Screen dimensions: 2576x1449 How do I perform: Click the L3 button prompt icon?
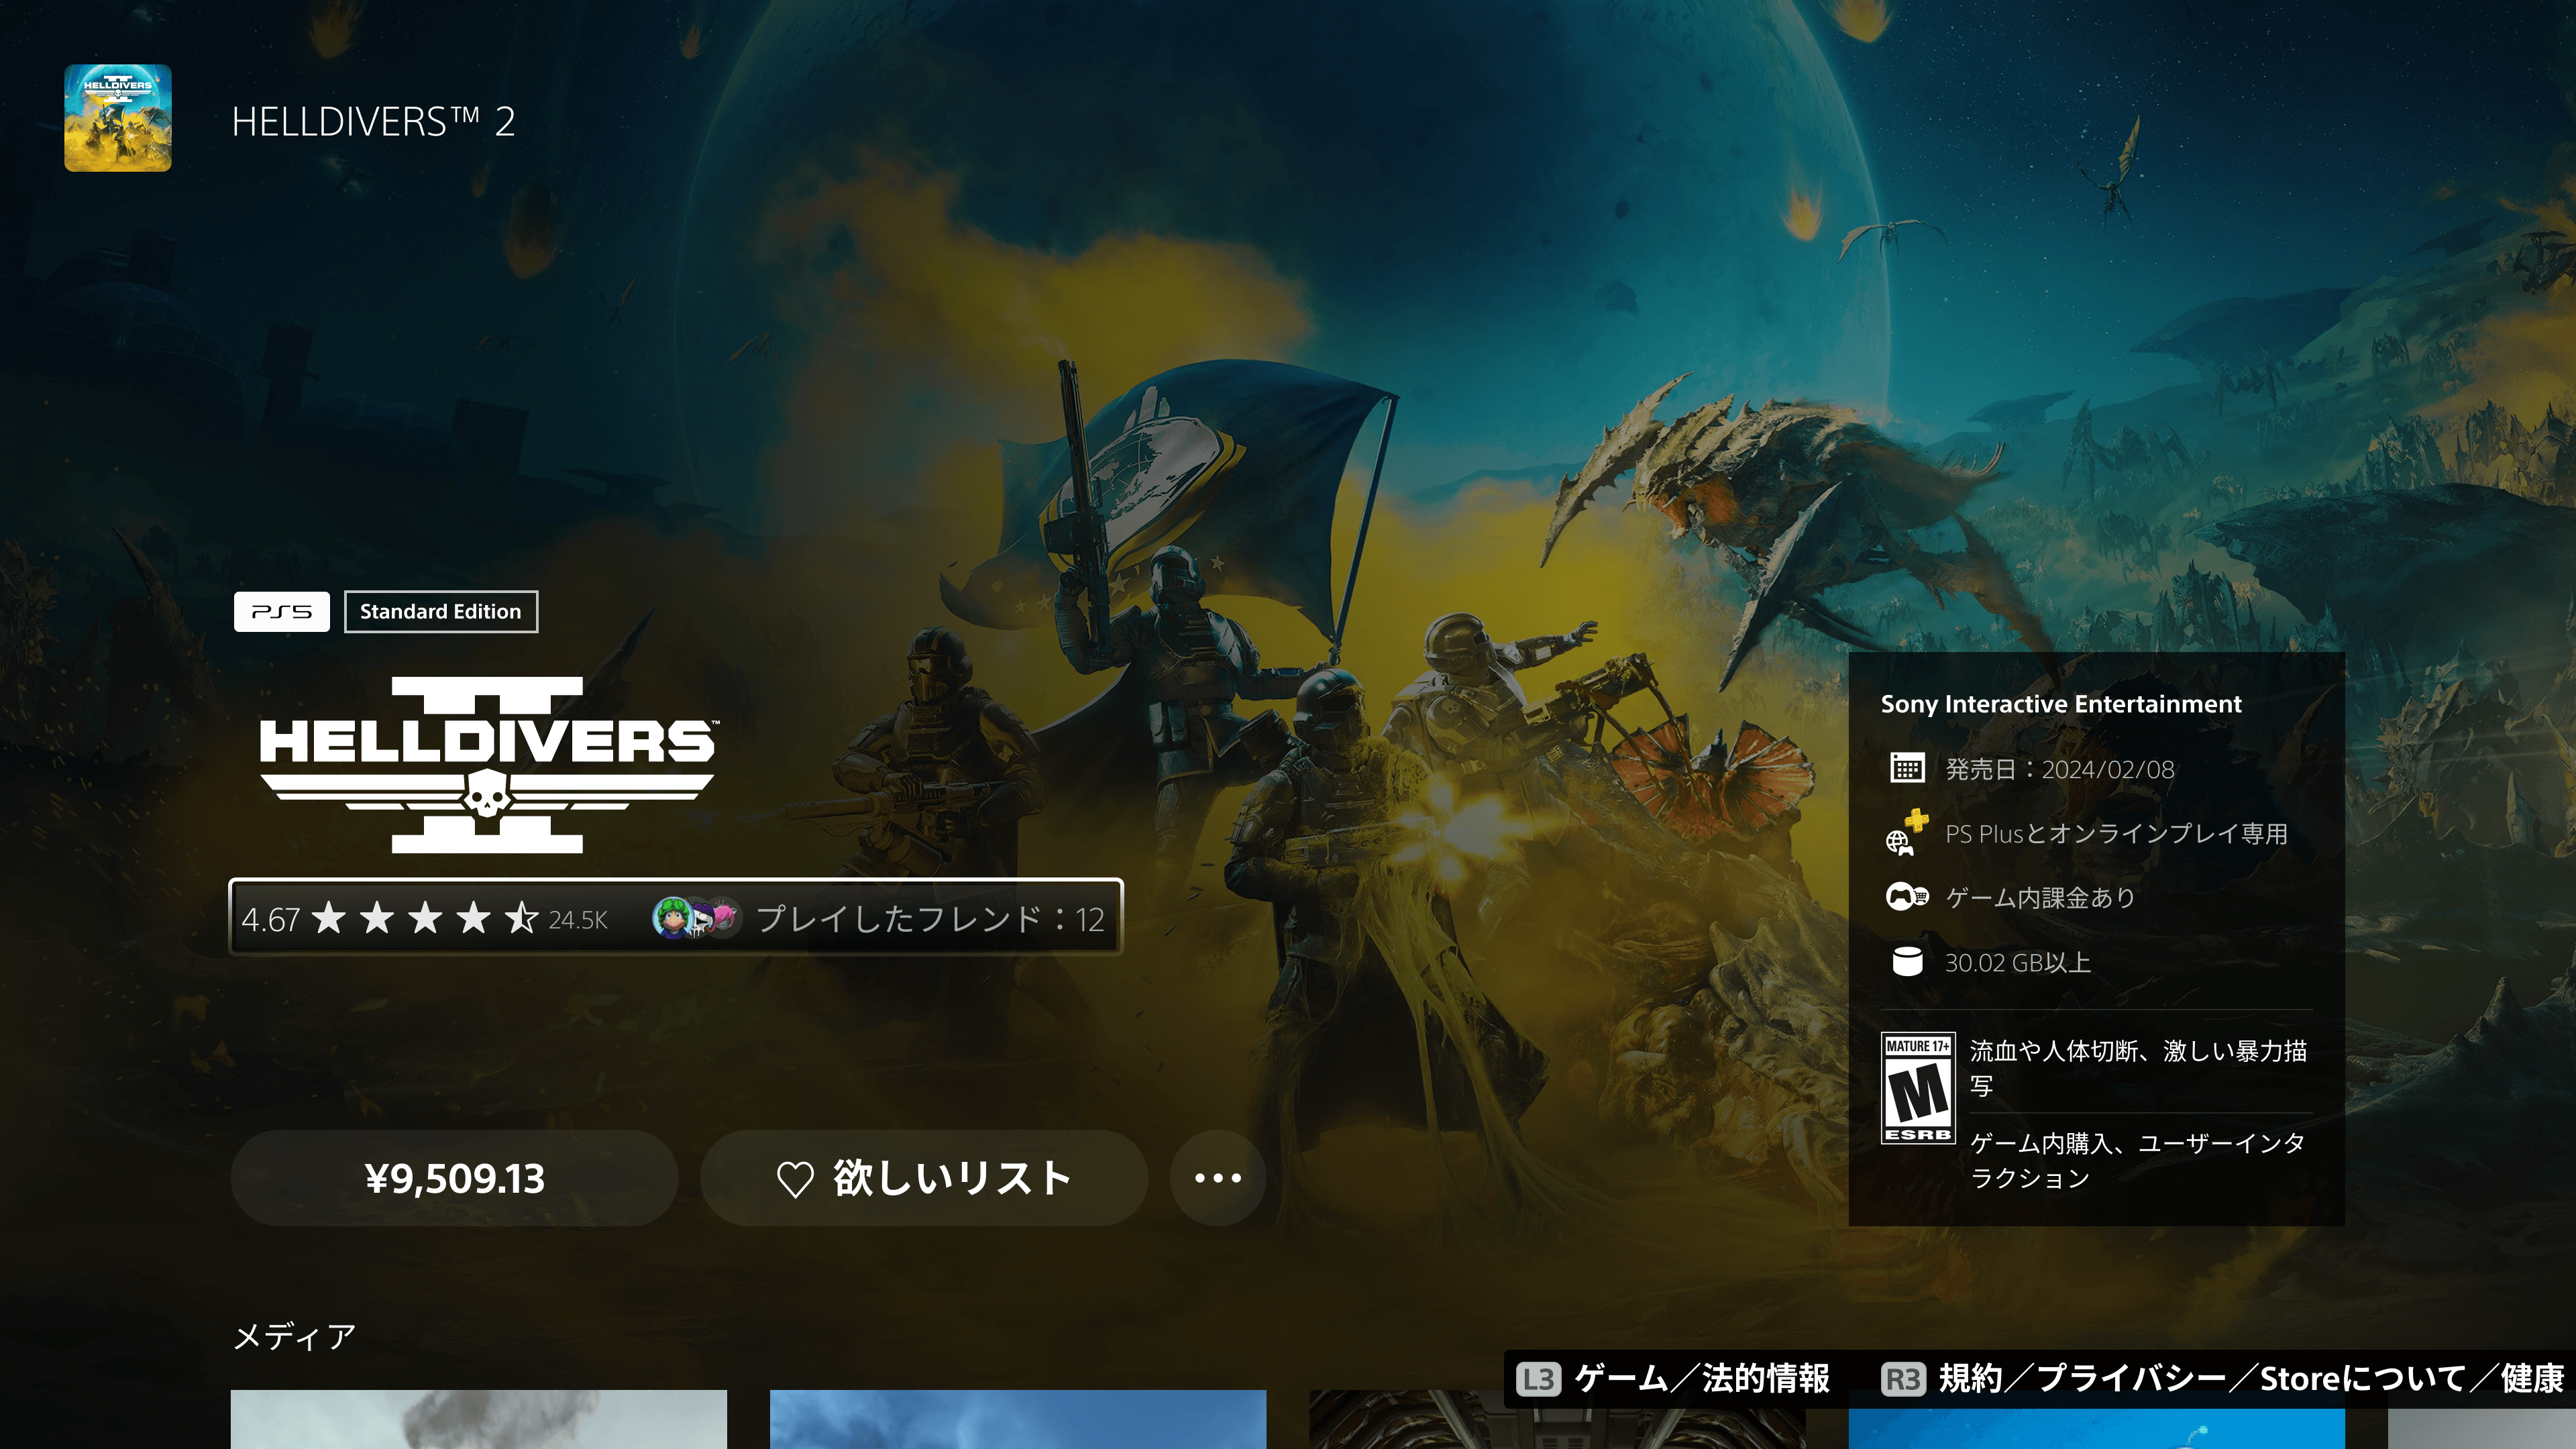coord(1538,1379)
